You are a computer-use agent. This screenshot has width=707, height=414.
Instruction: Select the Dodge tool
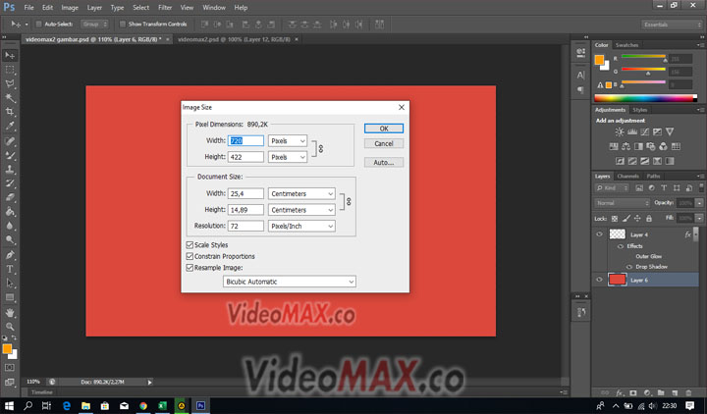[x=10, y=239]
